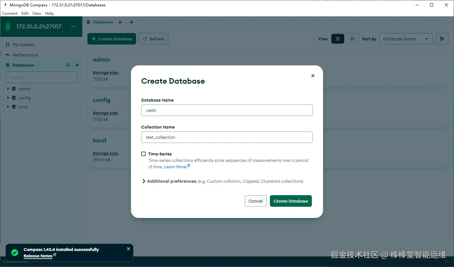Select admin in the sidebar tree
The image size is (454, 267).
24,89
